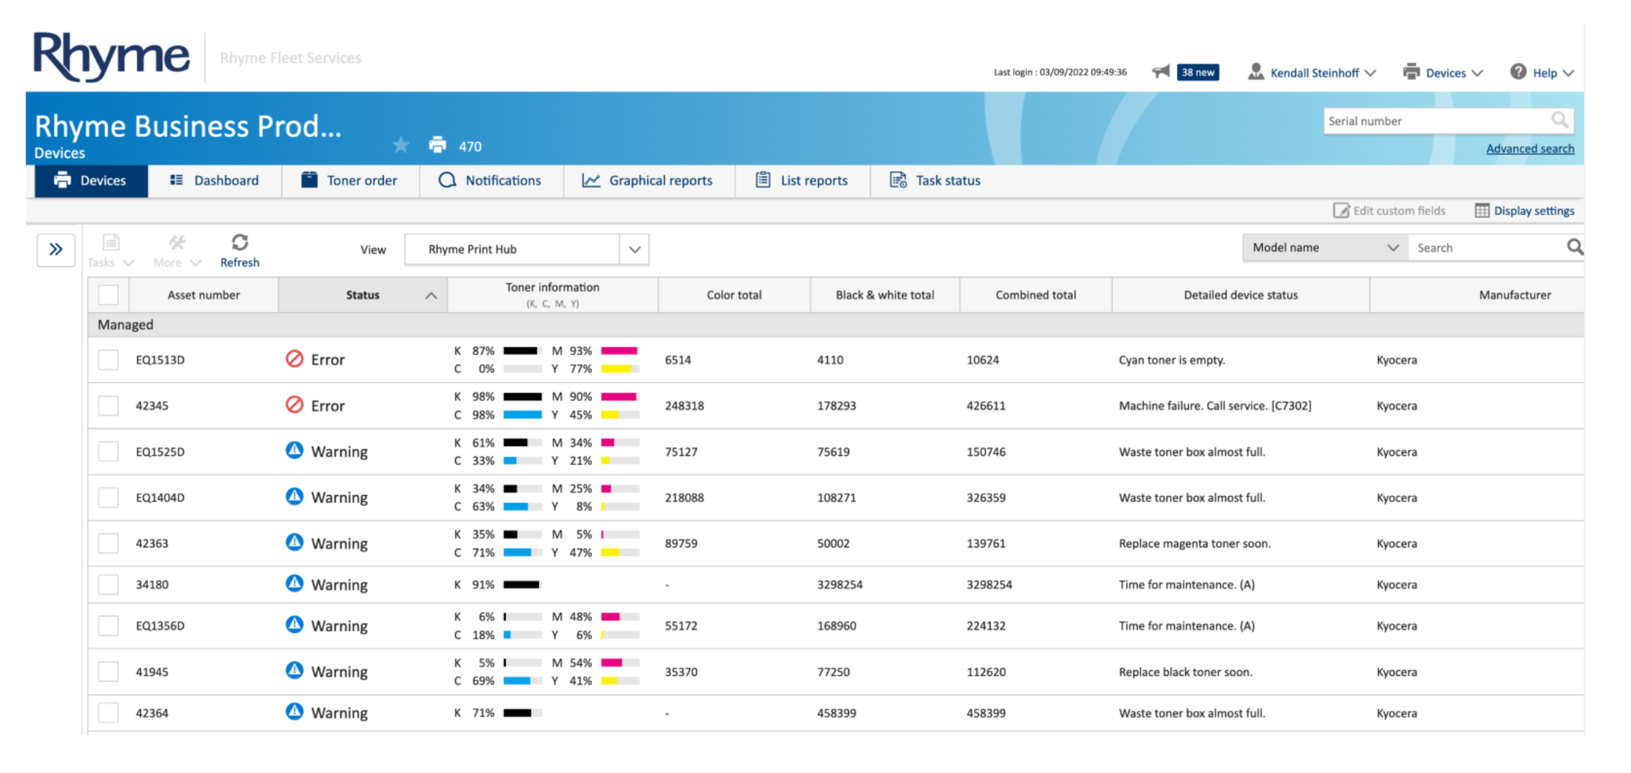The image size is (1631, 773).
Task: Click the Advanced search link
Action: pyautogui.click(x=1530, y=149)
